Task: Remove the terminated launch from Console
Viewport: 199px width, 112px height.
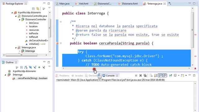Action: click(x=141, y=76)
